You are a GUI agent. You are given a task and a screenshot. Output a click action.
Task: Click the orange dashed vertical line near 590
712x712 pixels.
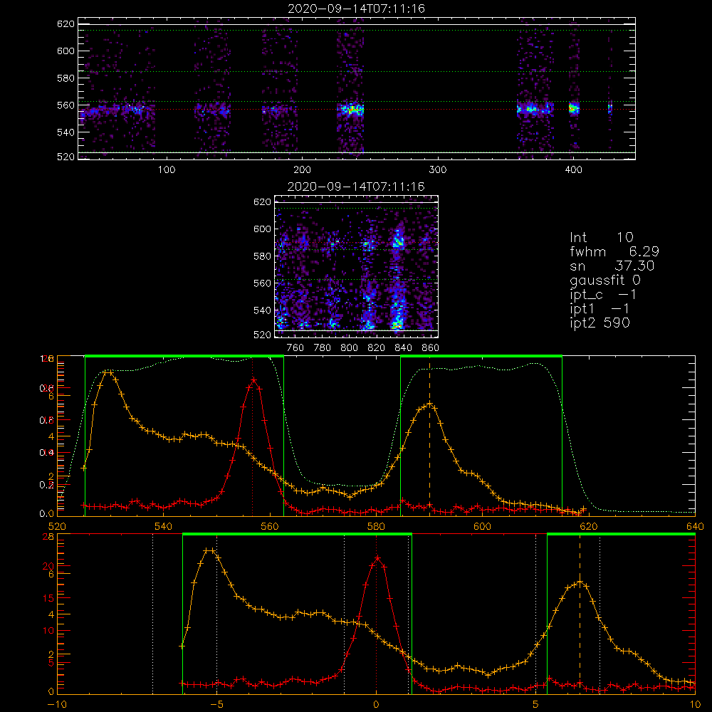(429, 436)
